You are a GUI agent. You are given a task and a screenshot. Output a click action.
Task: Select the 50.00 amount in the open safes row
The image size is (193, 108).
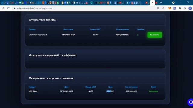coord(95,35)
